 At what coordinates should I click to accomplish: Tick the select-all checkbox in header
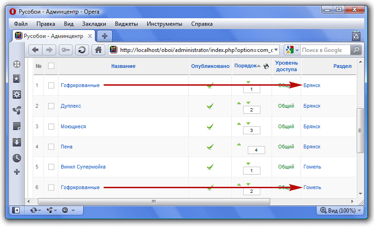tap(51, 66)
